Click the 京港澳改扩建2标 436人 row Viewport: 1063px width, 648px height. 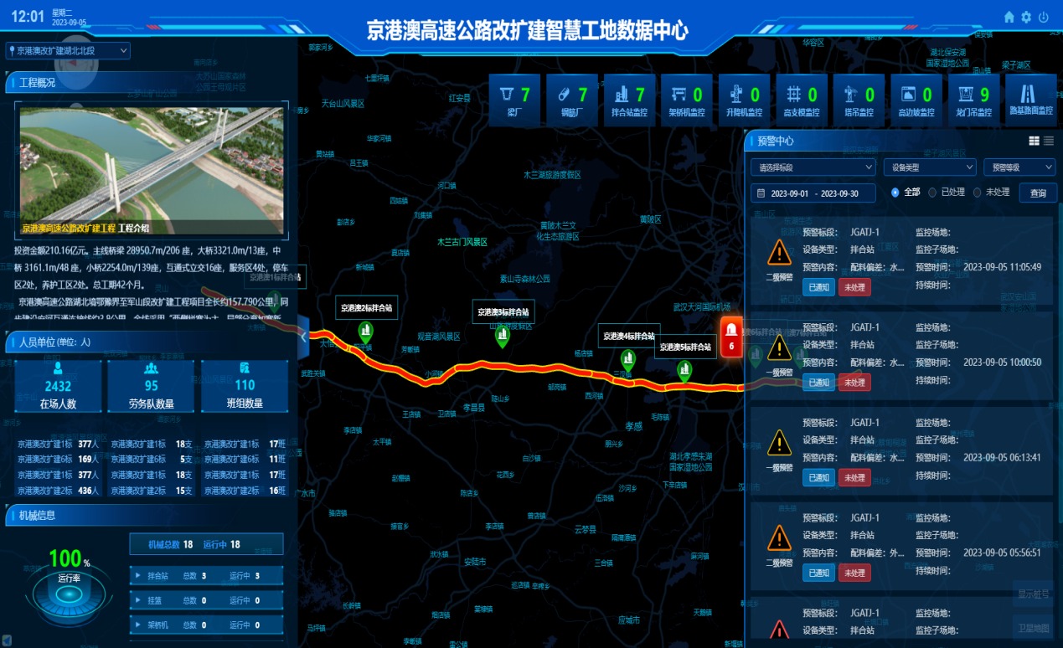58,491
